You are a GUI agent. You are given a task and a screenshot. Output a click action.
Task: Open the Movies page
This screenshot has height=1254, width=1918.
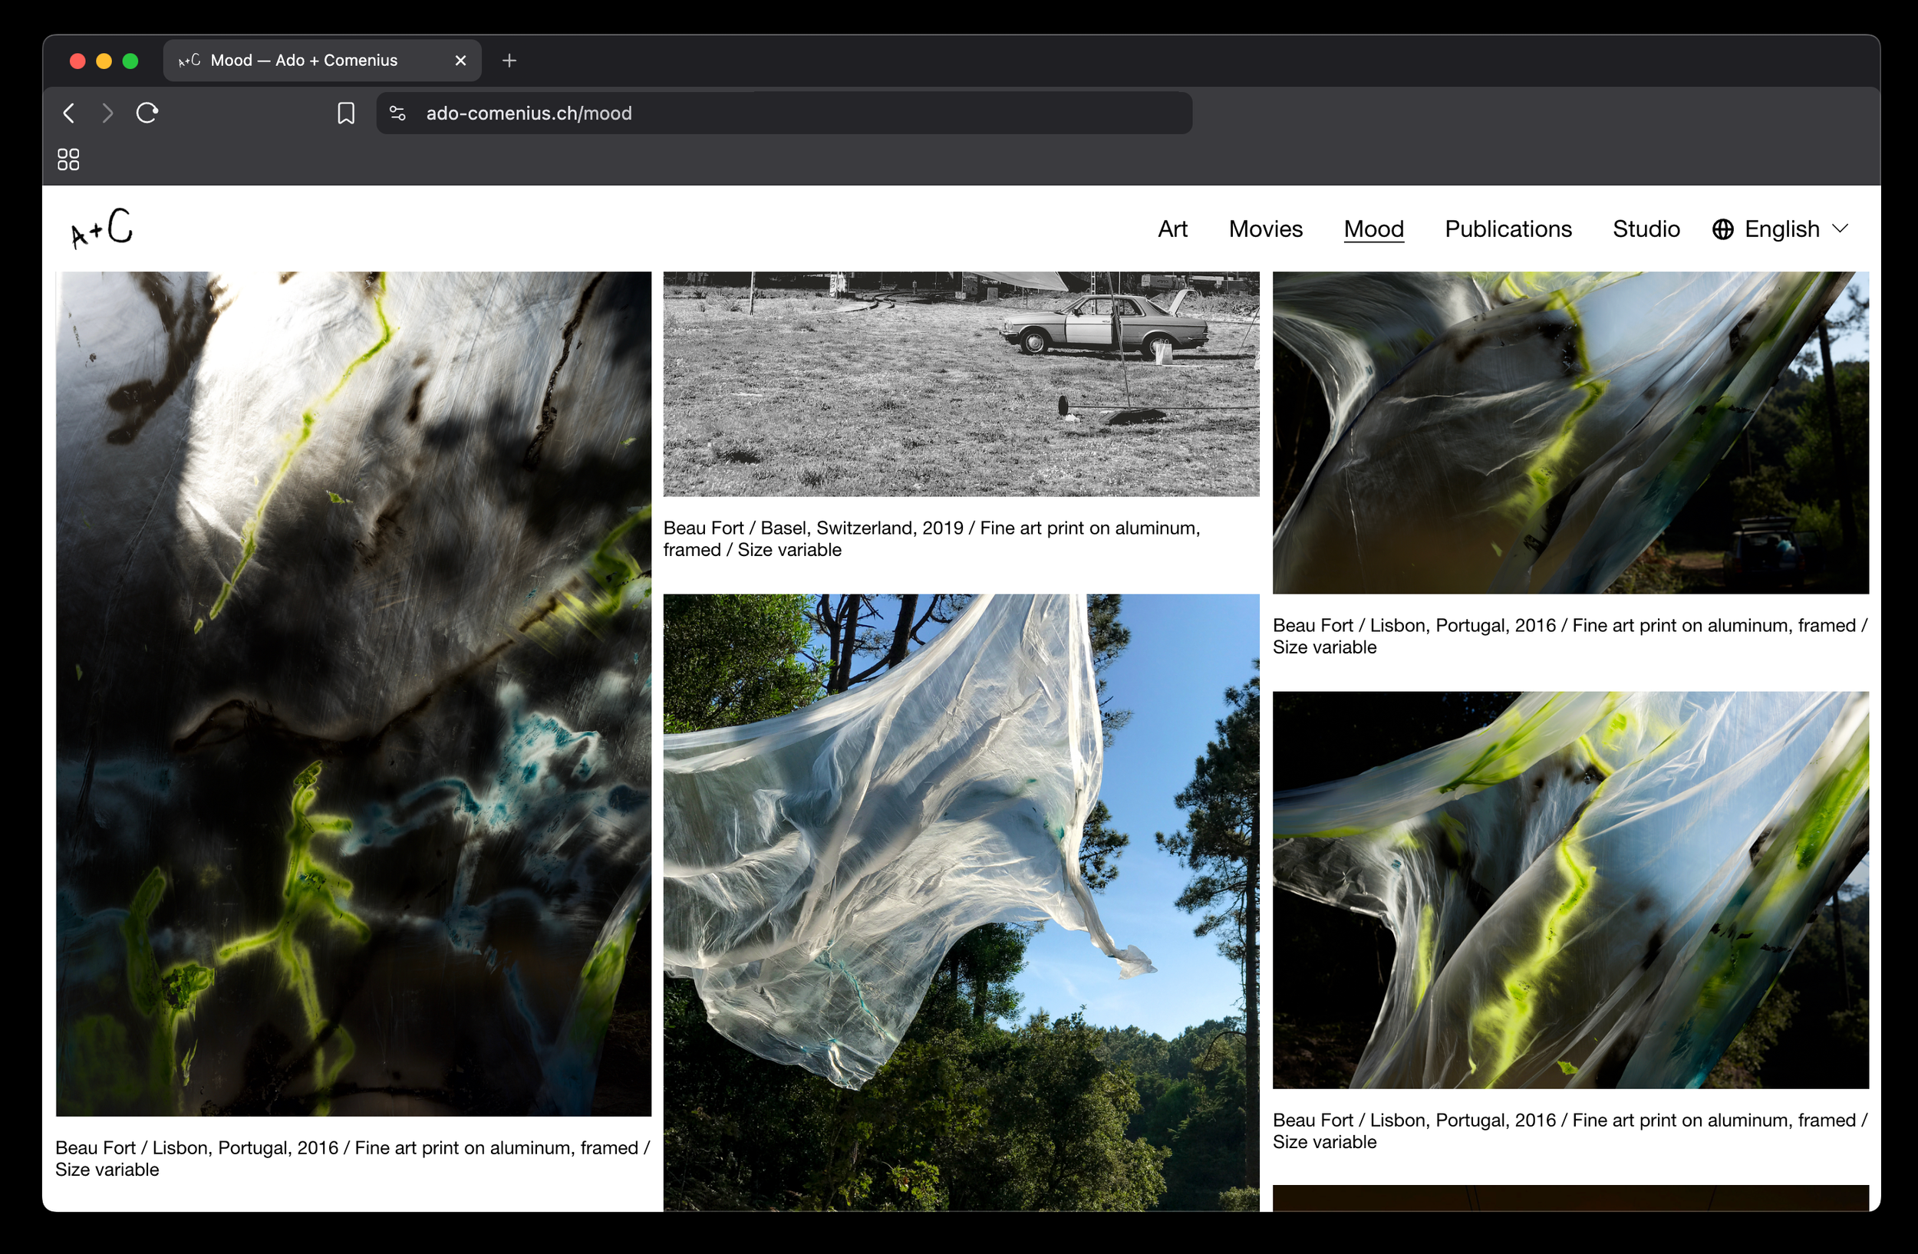pyautogui.click(x=1265, y=229)
